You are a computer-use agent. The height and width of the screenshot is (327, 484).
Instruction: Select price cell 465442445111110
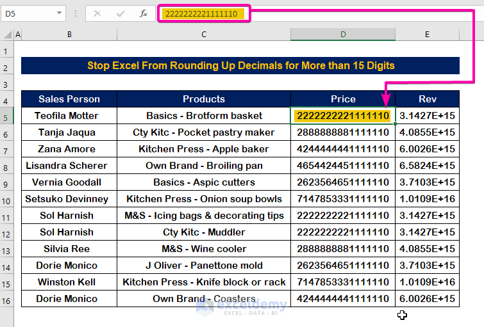coord(343,166)
